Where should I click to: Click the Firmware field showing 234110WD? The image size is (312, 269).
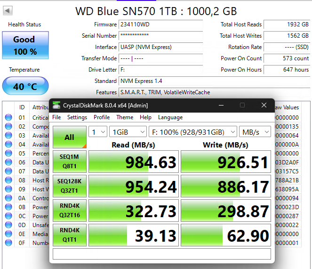click(161, 24)
